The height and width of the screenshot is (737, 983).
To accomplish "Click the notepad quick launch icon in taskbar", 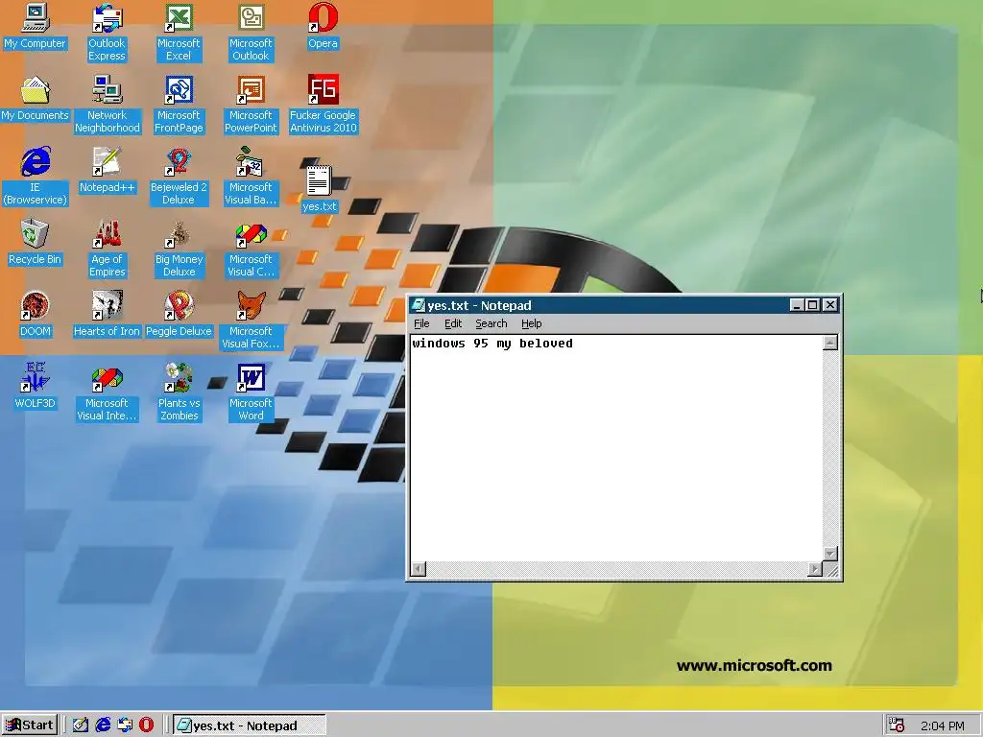I will pos(81,725).
